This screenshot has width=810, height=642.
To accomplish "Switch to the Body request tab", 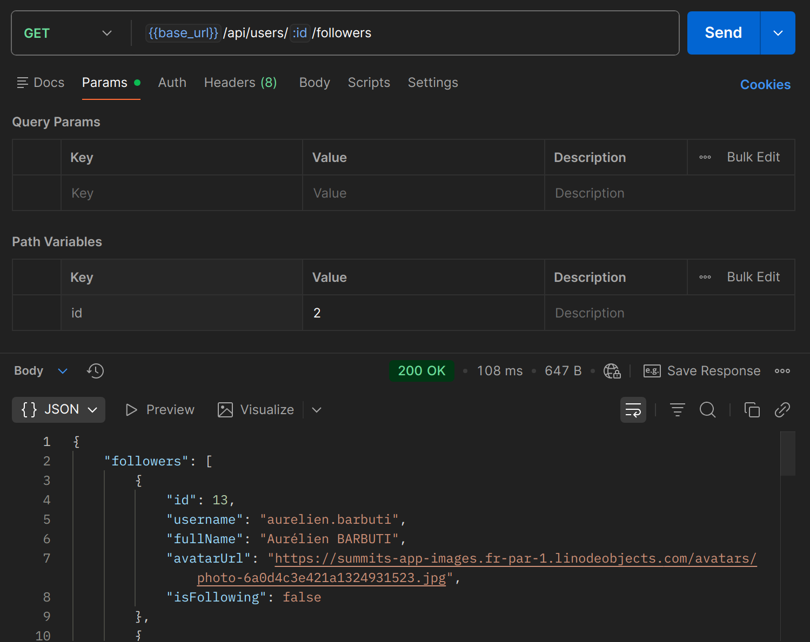I will click(314, 83).
